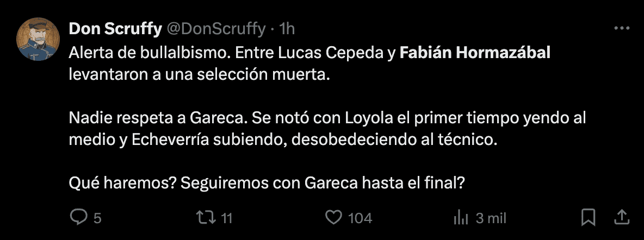Click the repost count 11
644x240 pixels.
[227, 218]
